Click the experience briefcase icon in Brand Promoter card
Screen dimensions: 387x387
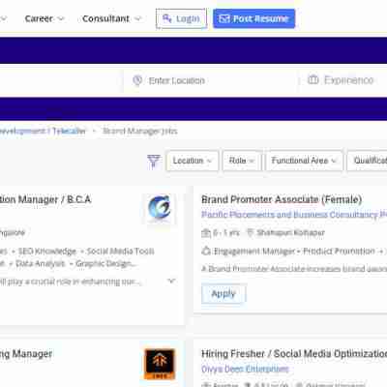[x=206, y=233]
